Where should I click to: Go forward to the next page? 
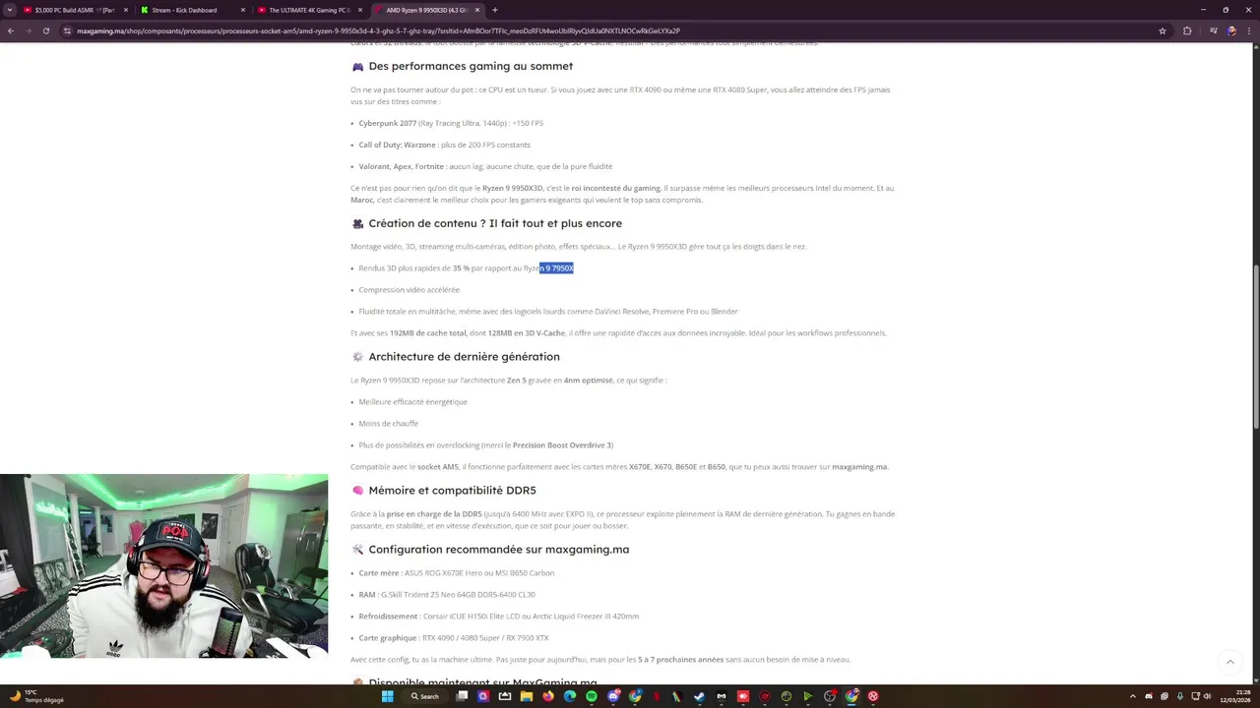(28, 30)
